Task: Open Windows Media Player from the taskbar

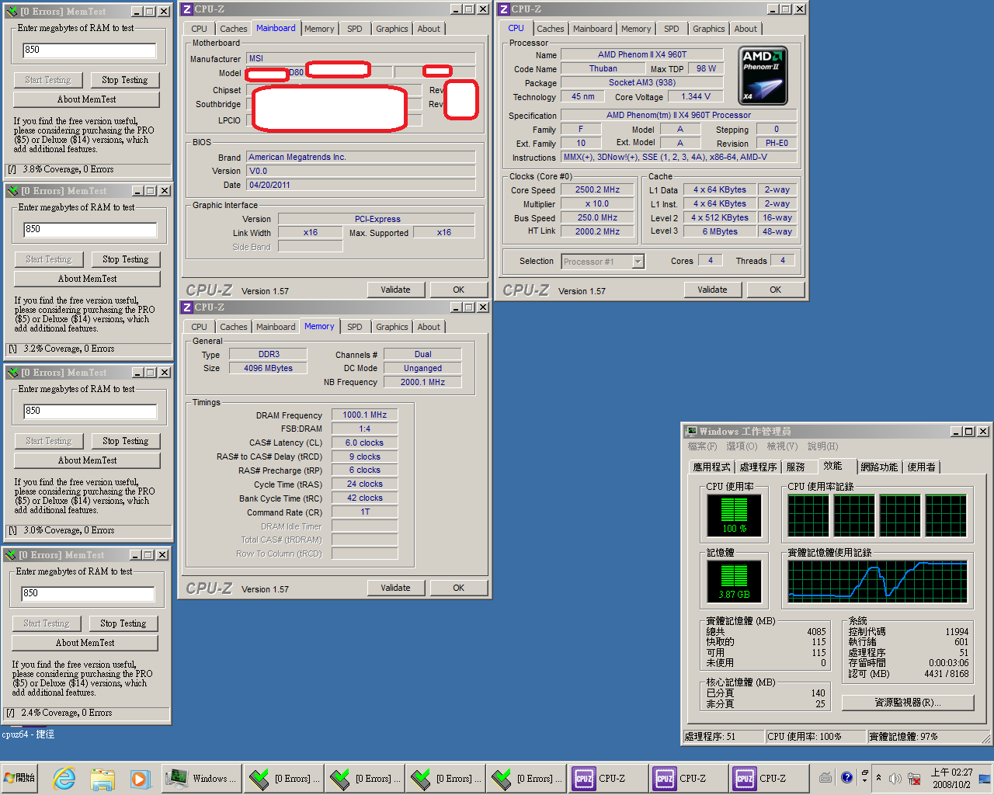Action: (x=139, y=778)
